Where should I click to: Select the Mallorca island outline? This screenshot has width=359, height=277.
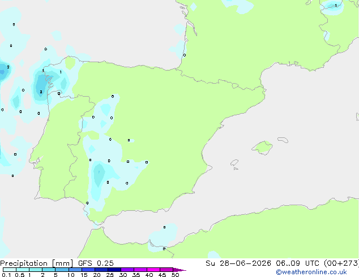(262, 148)
